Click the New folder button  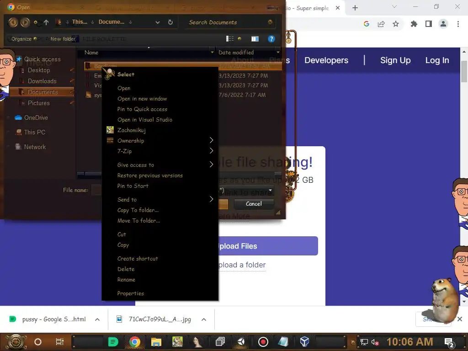tap(63, 39)
